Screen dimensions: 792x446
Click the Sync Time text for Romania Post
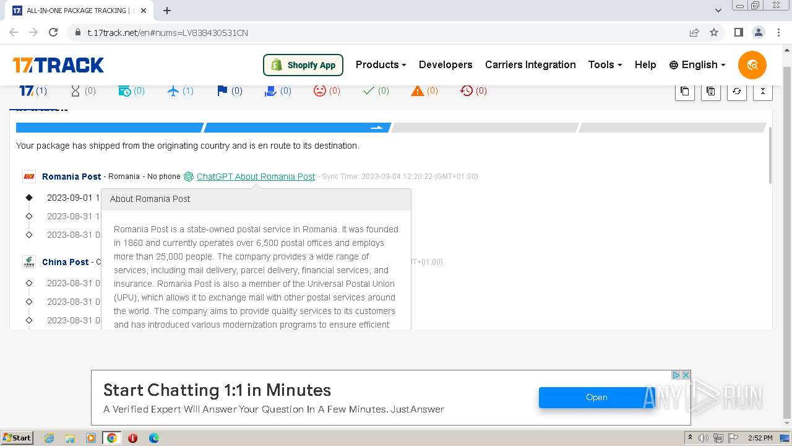coord(400,177)
